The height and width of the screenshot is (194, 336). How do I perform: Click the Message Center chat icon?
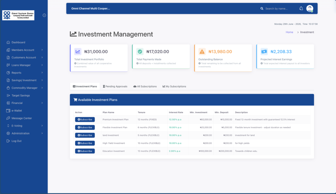click(8, 118)
